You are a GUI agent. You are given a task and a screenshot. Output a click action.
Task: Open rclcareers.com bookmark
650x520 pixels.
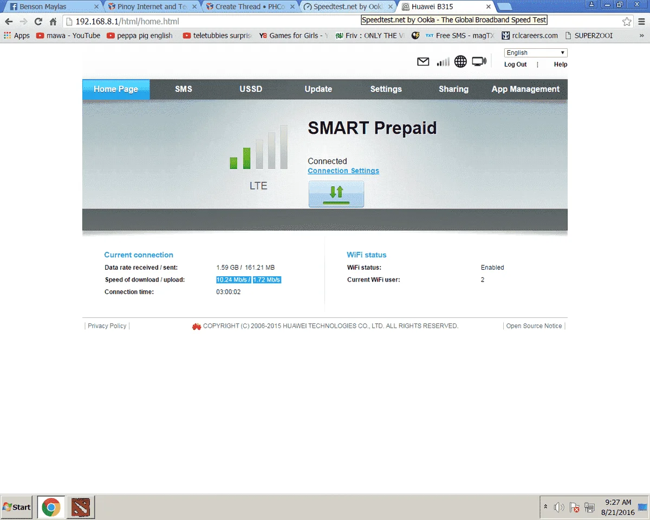click(x=530, y=36)
